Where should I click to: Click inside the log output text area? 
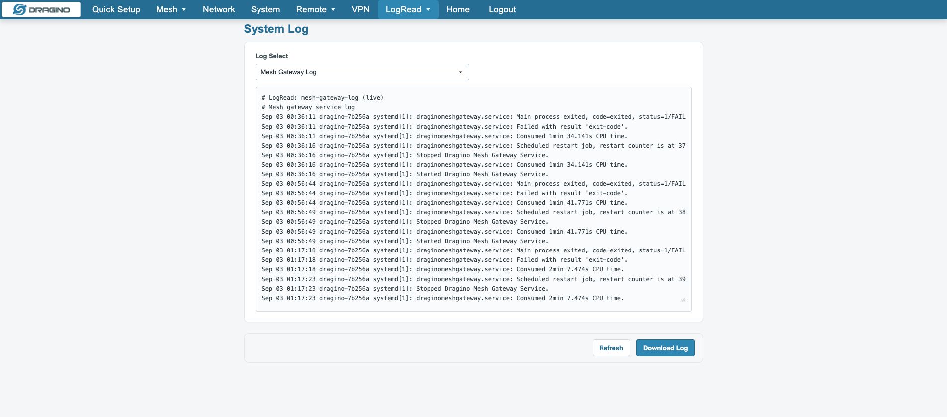[473, 199]
